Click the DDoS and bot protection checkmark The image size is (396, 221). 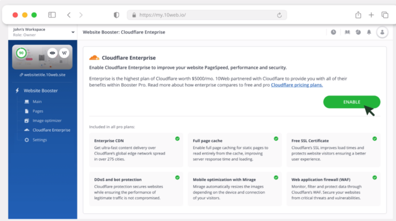[177, 177]
